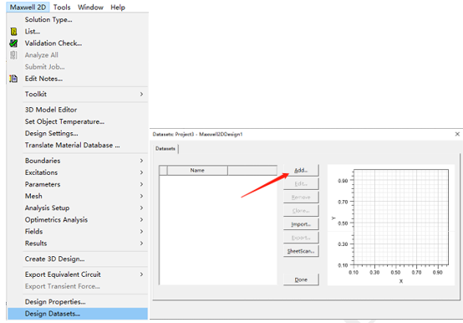Open the Maxwell 2D menu

tap(28, 7)
